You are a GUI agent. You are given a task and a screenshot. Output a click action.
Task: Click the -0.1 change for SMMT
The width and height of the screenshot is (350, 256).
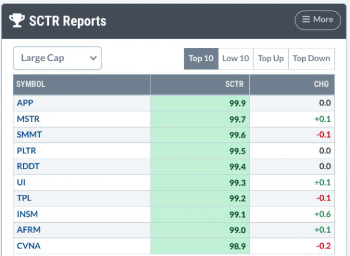[x=323, y=135]
